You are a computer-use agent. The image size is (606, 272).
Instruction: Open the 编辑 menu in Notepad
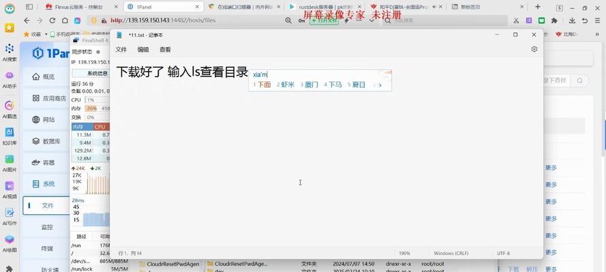coord(143,50)
